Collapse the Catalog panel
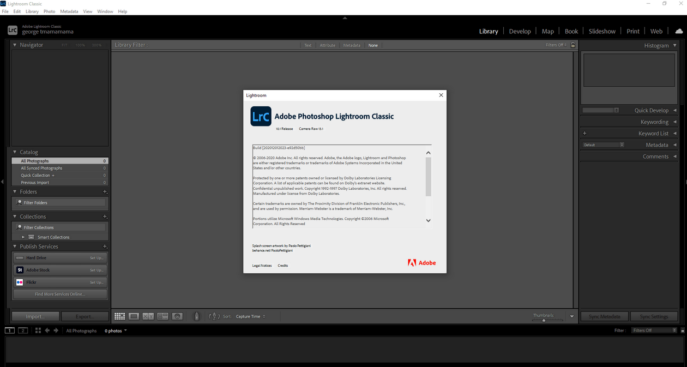The height and width of the screenshot is (367, 687). click(x=15, y=152)
